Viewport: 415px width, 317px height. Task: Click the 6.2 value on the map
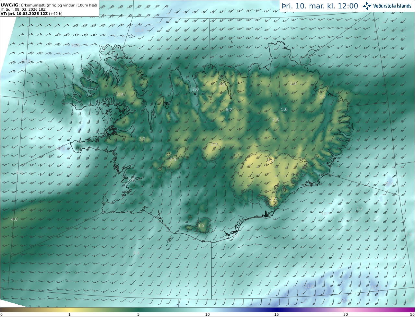click(229, 110)
